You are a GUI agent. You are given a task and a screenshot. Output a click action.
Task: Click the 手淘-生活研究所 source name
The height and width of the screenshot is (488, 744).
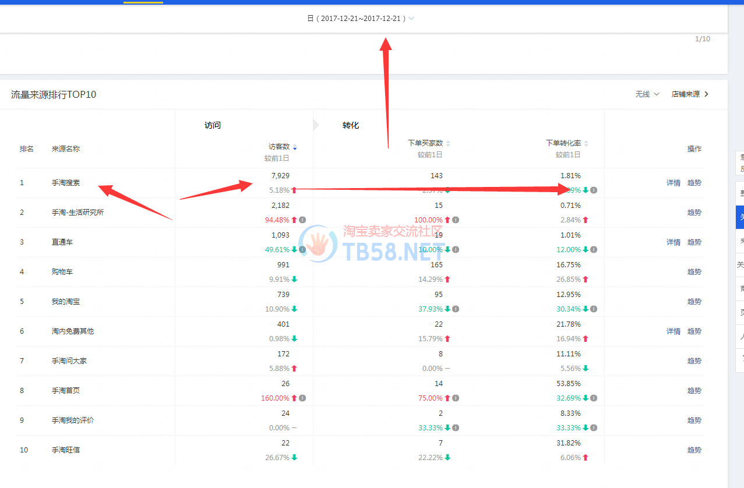tap(77, 213)
